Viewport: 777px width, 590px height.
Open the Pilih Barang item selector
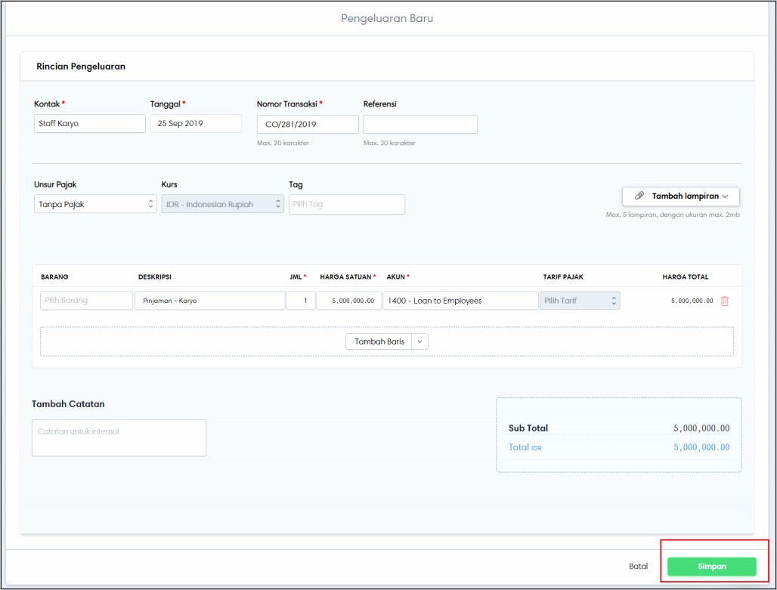(x=86, y=301)
